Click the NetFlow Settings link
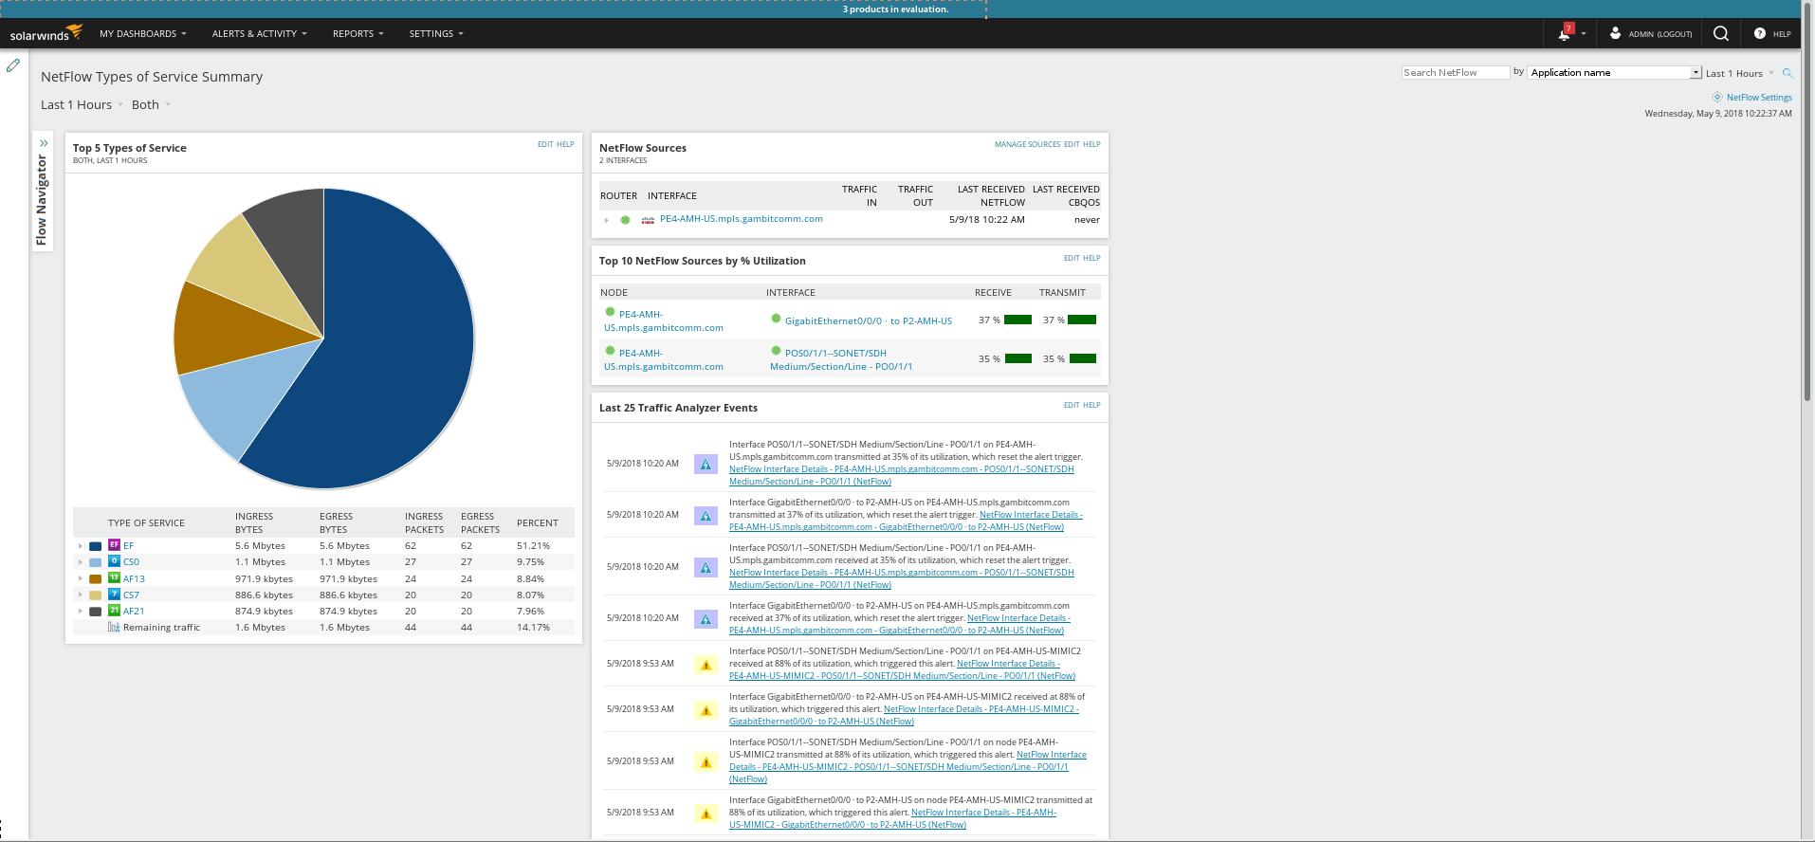This screenshot has height=842, width=1815. (1759, 98)
